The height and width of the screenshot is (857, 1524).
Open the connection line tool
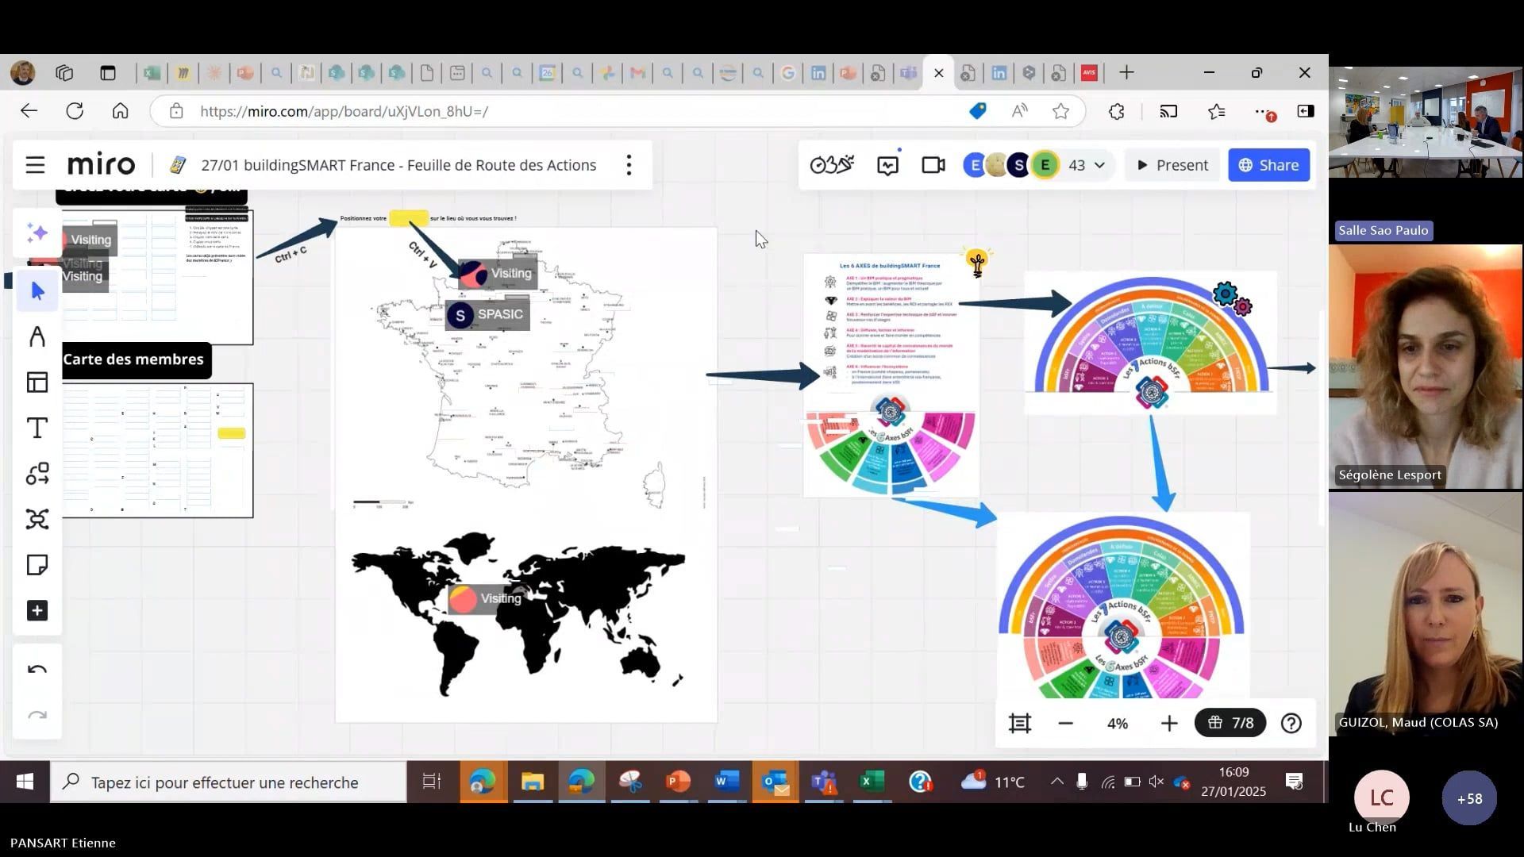(37, 474)
